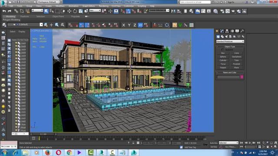The width and height of the screenshot is (278, 156).
Task: Switch to the Freeform ribbon tab
Action: [25, 16]
